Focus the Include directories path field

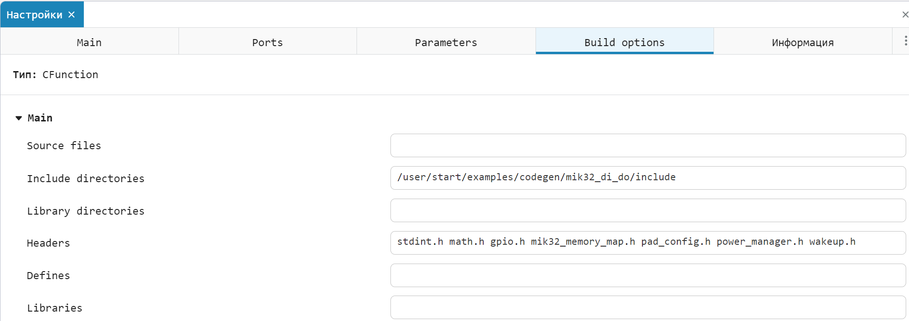pyautogui.click(x=648, y=178)
